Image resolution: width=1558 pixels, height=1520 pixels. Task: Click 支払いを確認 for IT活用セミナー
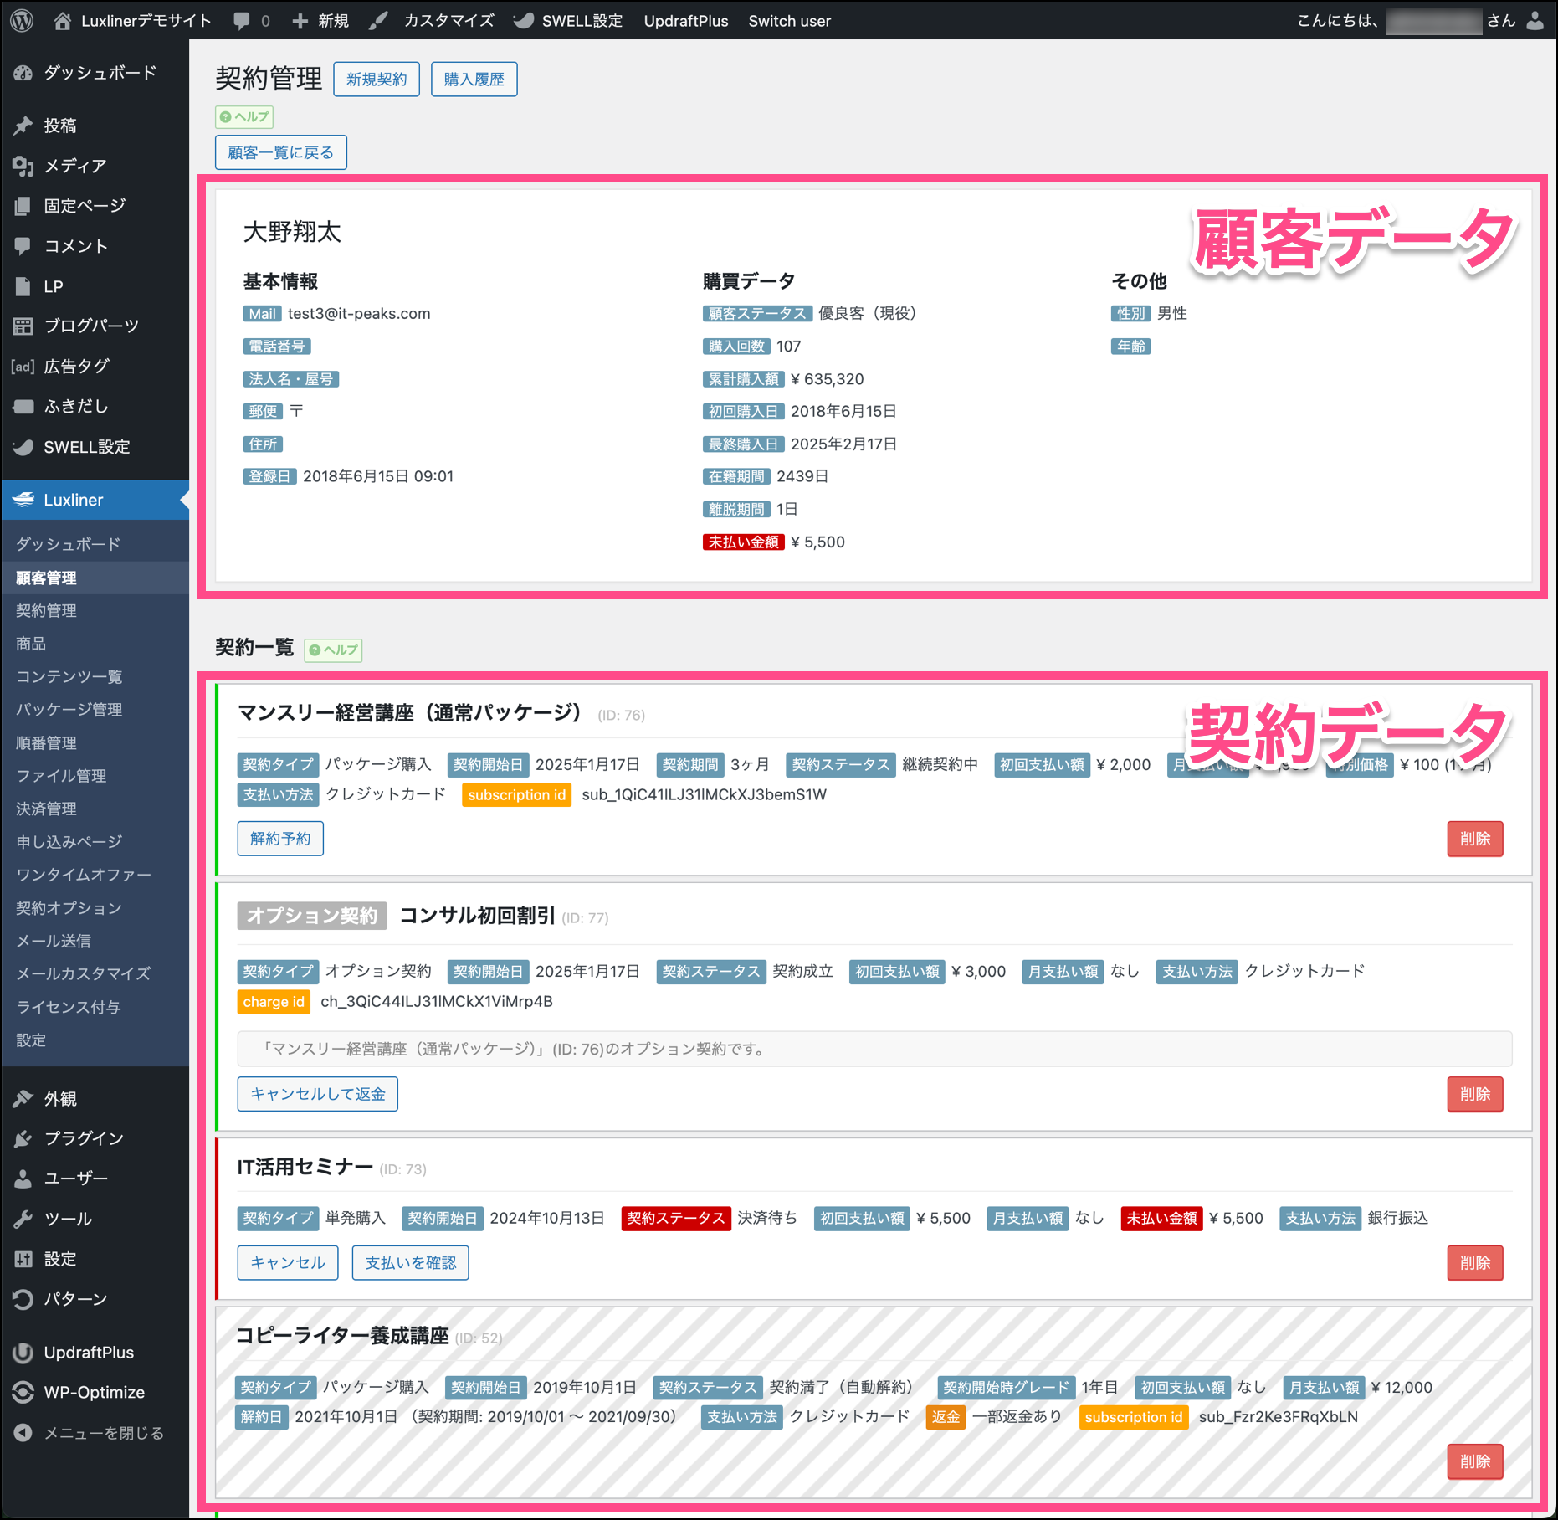pyautogui.click(x=410, y=1263)
